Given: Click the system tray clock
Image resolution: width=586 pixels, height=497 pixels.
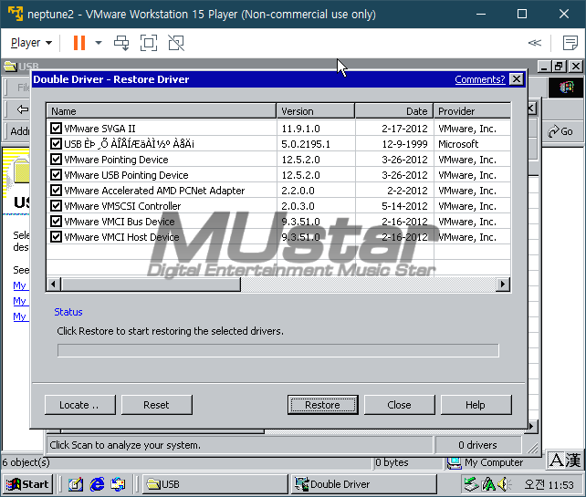Looking at the screenshot, I should 549,484.
